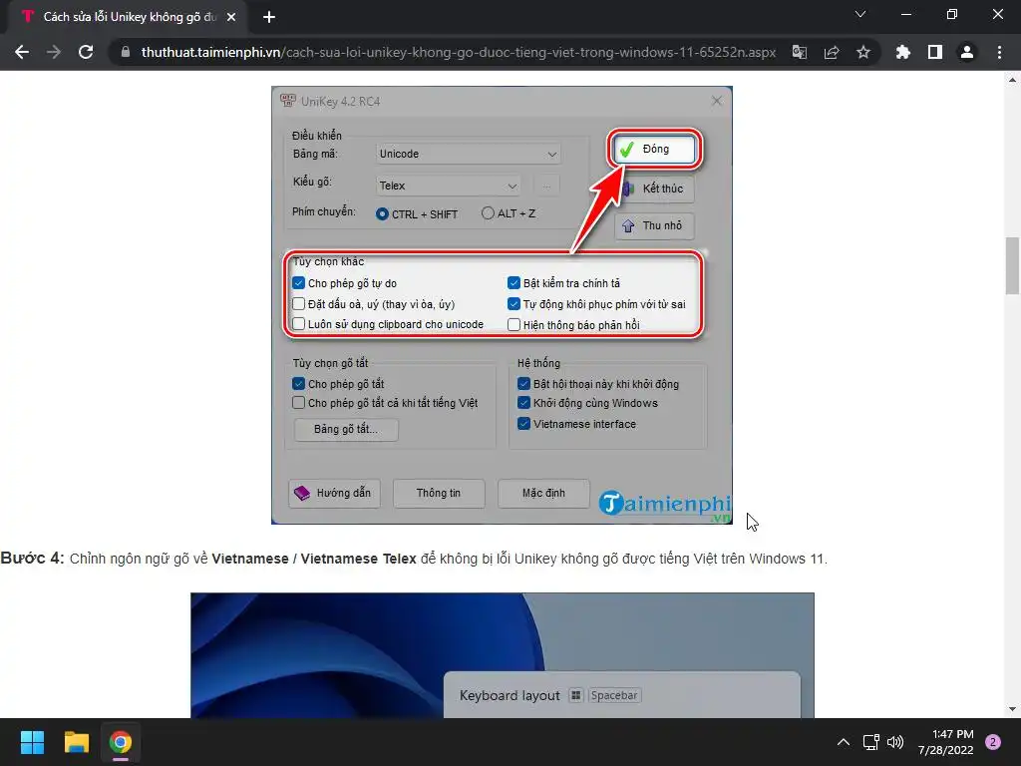Click the ellipsis button beside Telex

(546, 186)
